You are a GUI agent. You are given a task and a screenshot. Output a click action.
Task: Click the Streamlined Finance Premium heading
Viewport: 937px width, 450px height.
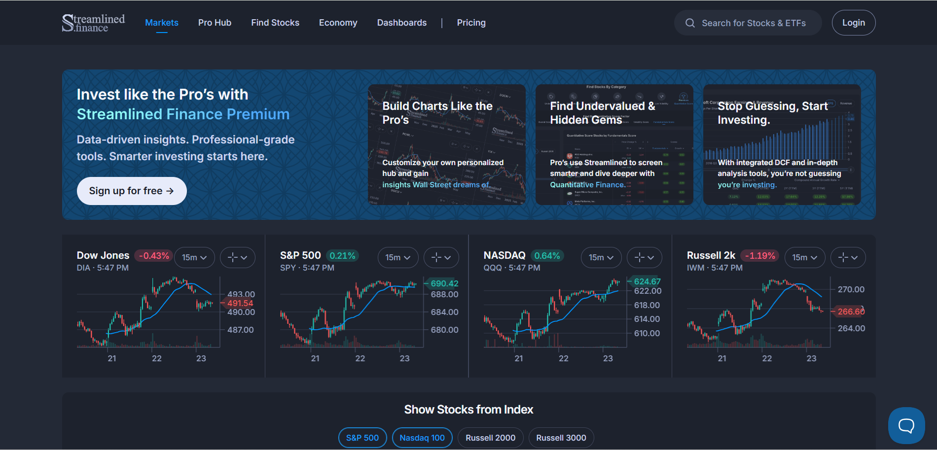click(x=183, y=114)
